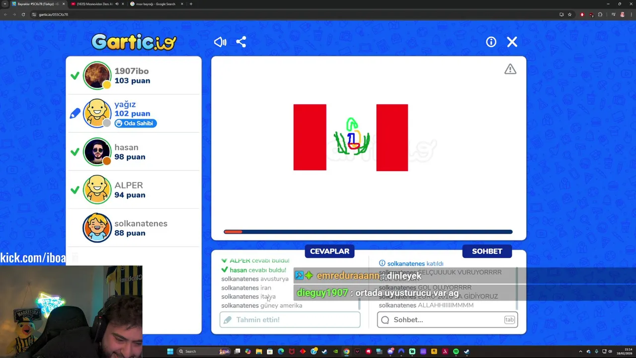636x358 pixels.
Task: Exit the room with the X icon
Action: click(x=512, y=42)
